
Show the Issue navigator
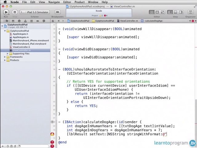click(25, 21)
